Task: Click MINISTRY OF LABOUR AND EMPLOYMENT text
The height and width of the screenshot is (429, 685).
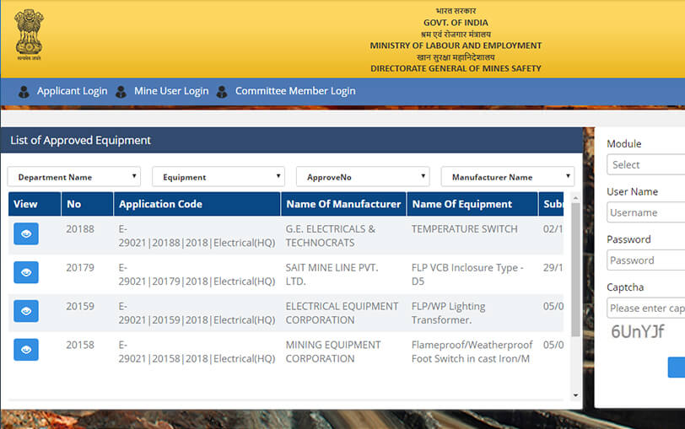Action: 456,46
